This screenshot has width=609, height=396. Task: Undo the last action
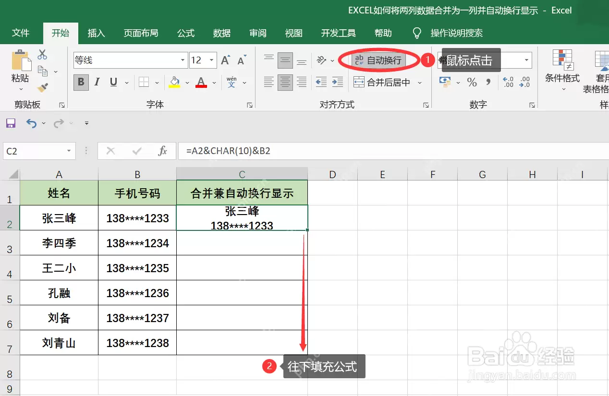click(x=31, y=123)
